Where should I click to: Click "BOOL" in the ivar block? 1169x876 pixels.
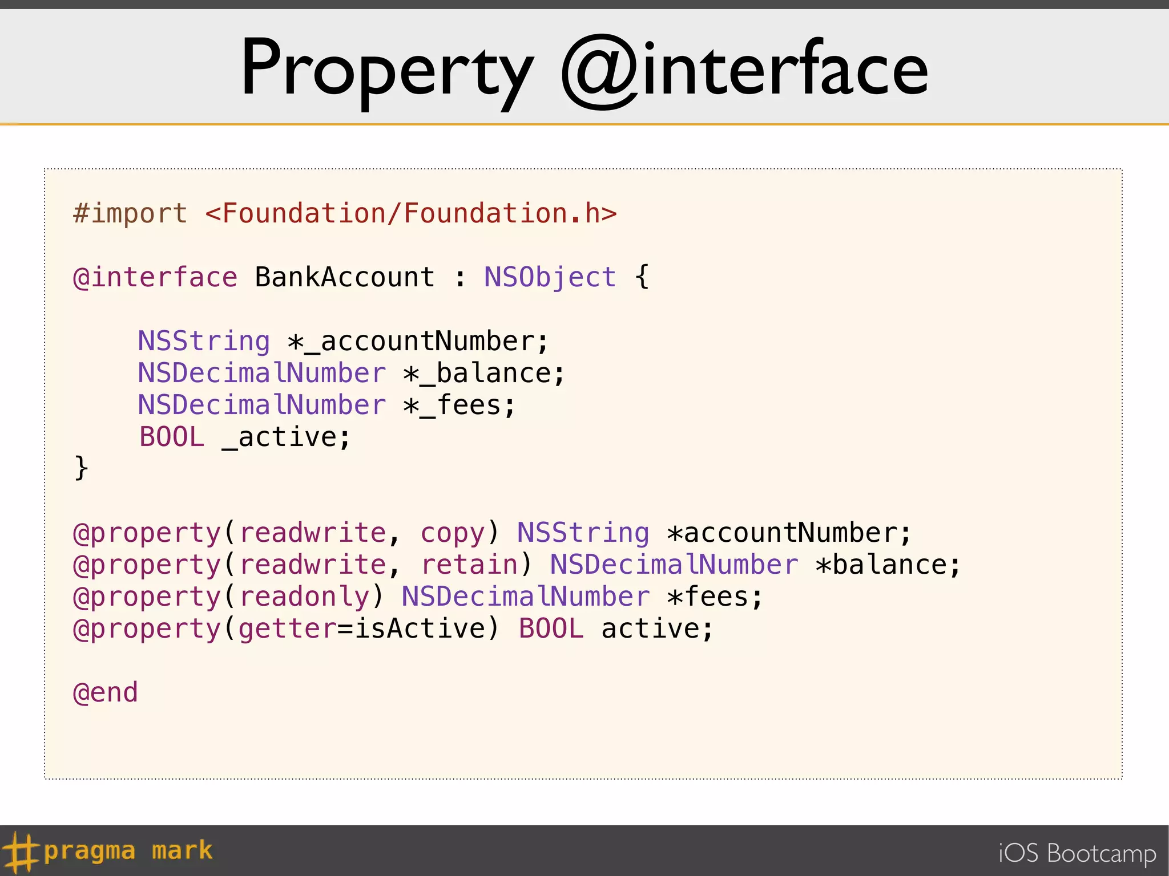click(x=172, y=437)
